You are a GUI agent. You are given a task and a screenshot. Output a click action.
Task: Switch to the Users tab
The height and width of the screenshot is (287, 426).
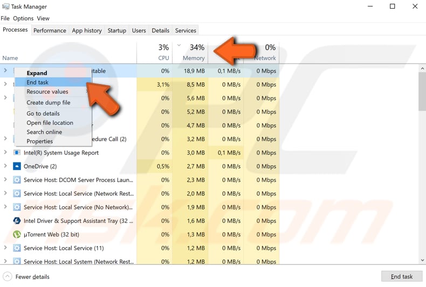click(139, 30)
